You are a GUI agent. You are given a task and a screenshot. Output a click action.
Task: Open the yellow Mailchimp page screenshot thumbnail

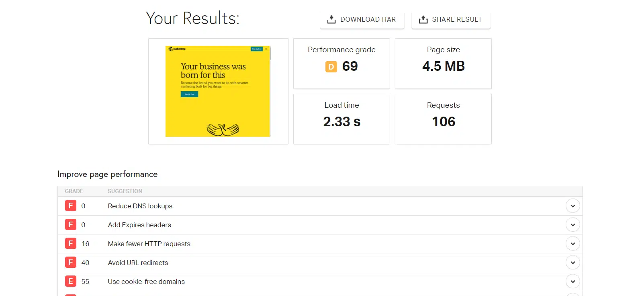point(218,91)
